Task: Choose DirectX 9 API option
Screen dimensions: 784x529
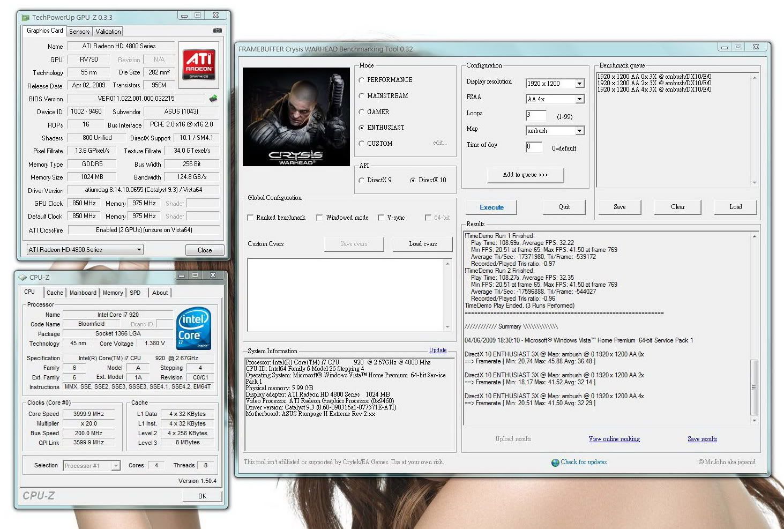Action: coord(362,180)
